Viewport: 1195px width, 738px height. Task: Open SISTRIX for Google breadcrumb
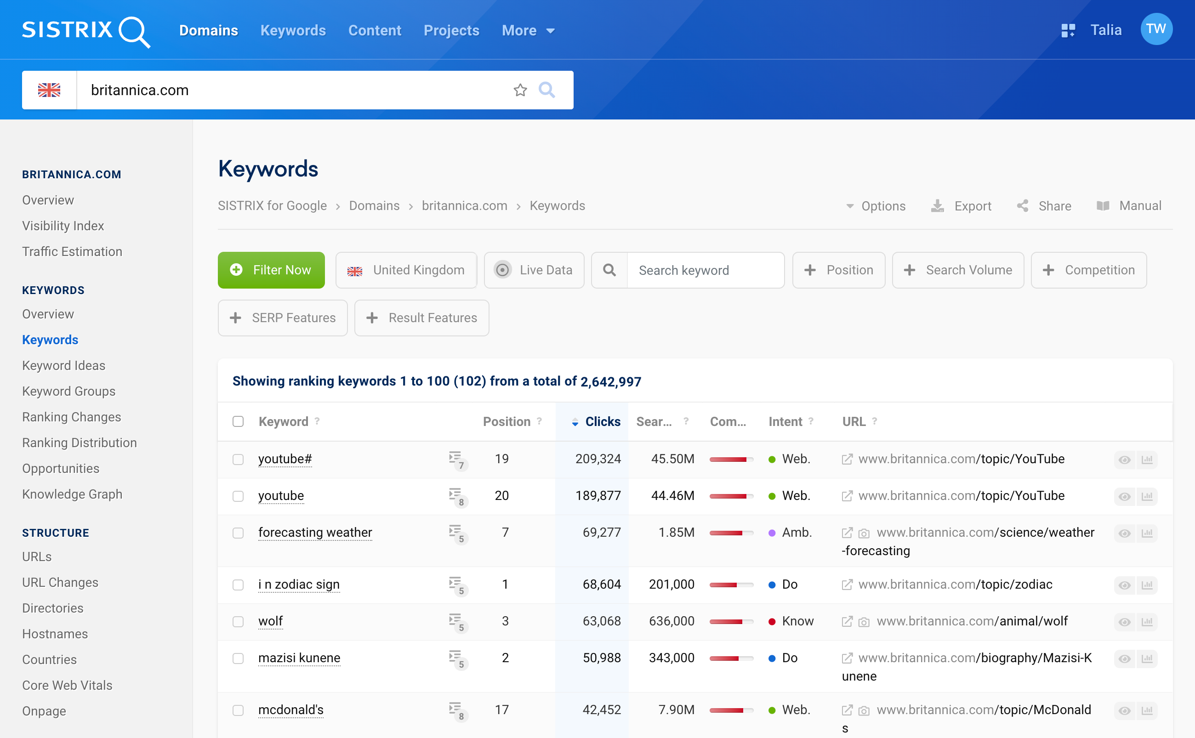click(x=273, y=205)
